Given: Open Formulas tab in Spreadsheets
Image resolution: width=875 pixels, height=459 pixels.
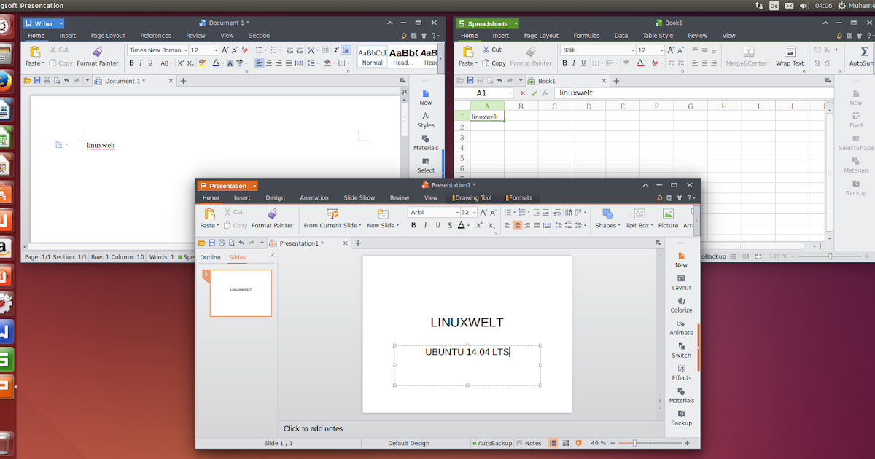Looking at the screenshot, I should pos(586,35).
